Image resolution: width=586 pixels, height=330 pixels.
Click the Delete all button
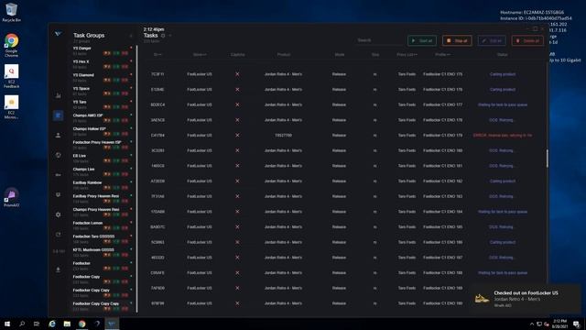coord(527,40)
